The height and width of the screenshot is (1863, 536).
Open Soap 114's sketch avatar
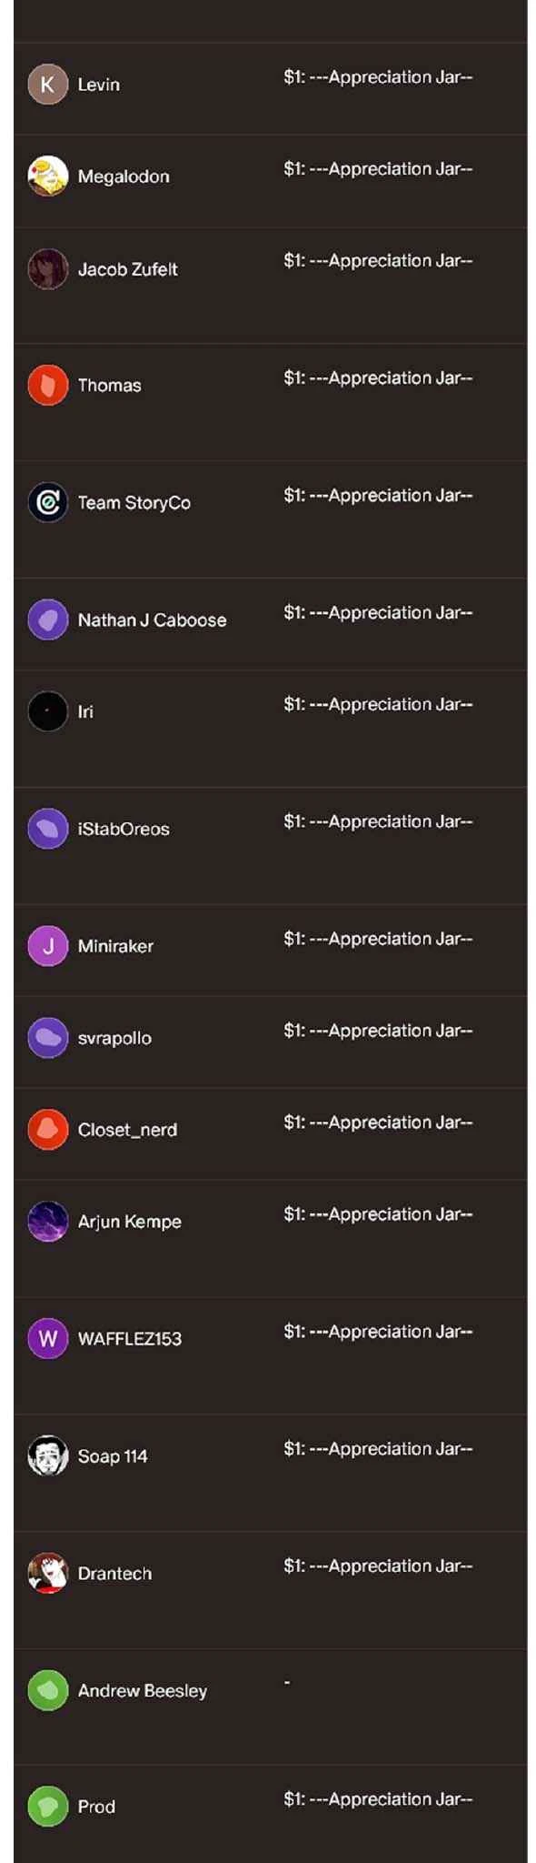point(48,1456)
